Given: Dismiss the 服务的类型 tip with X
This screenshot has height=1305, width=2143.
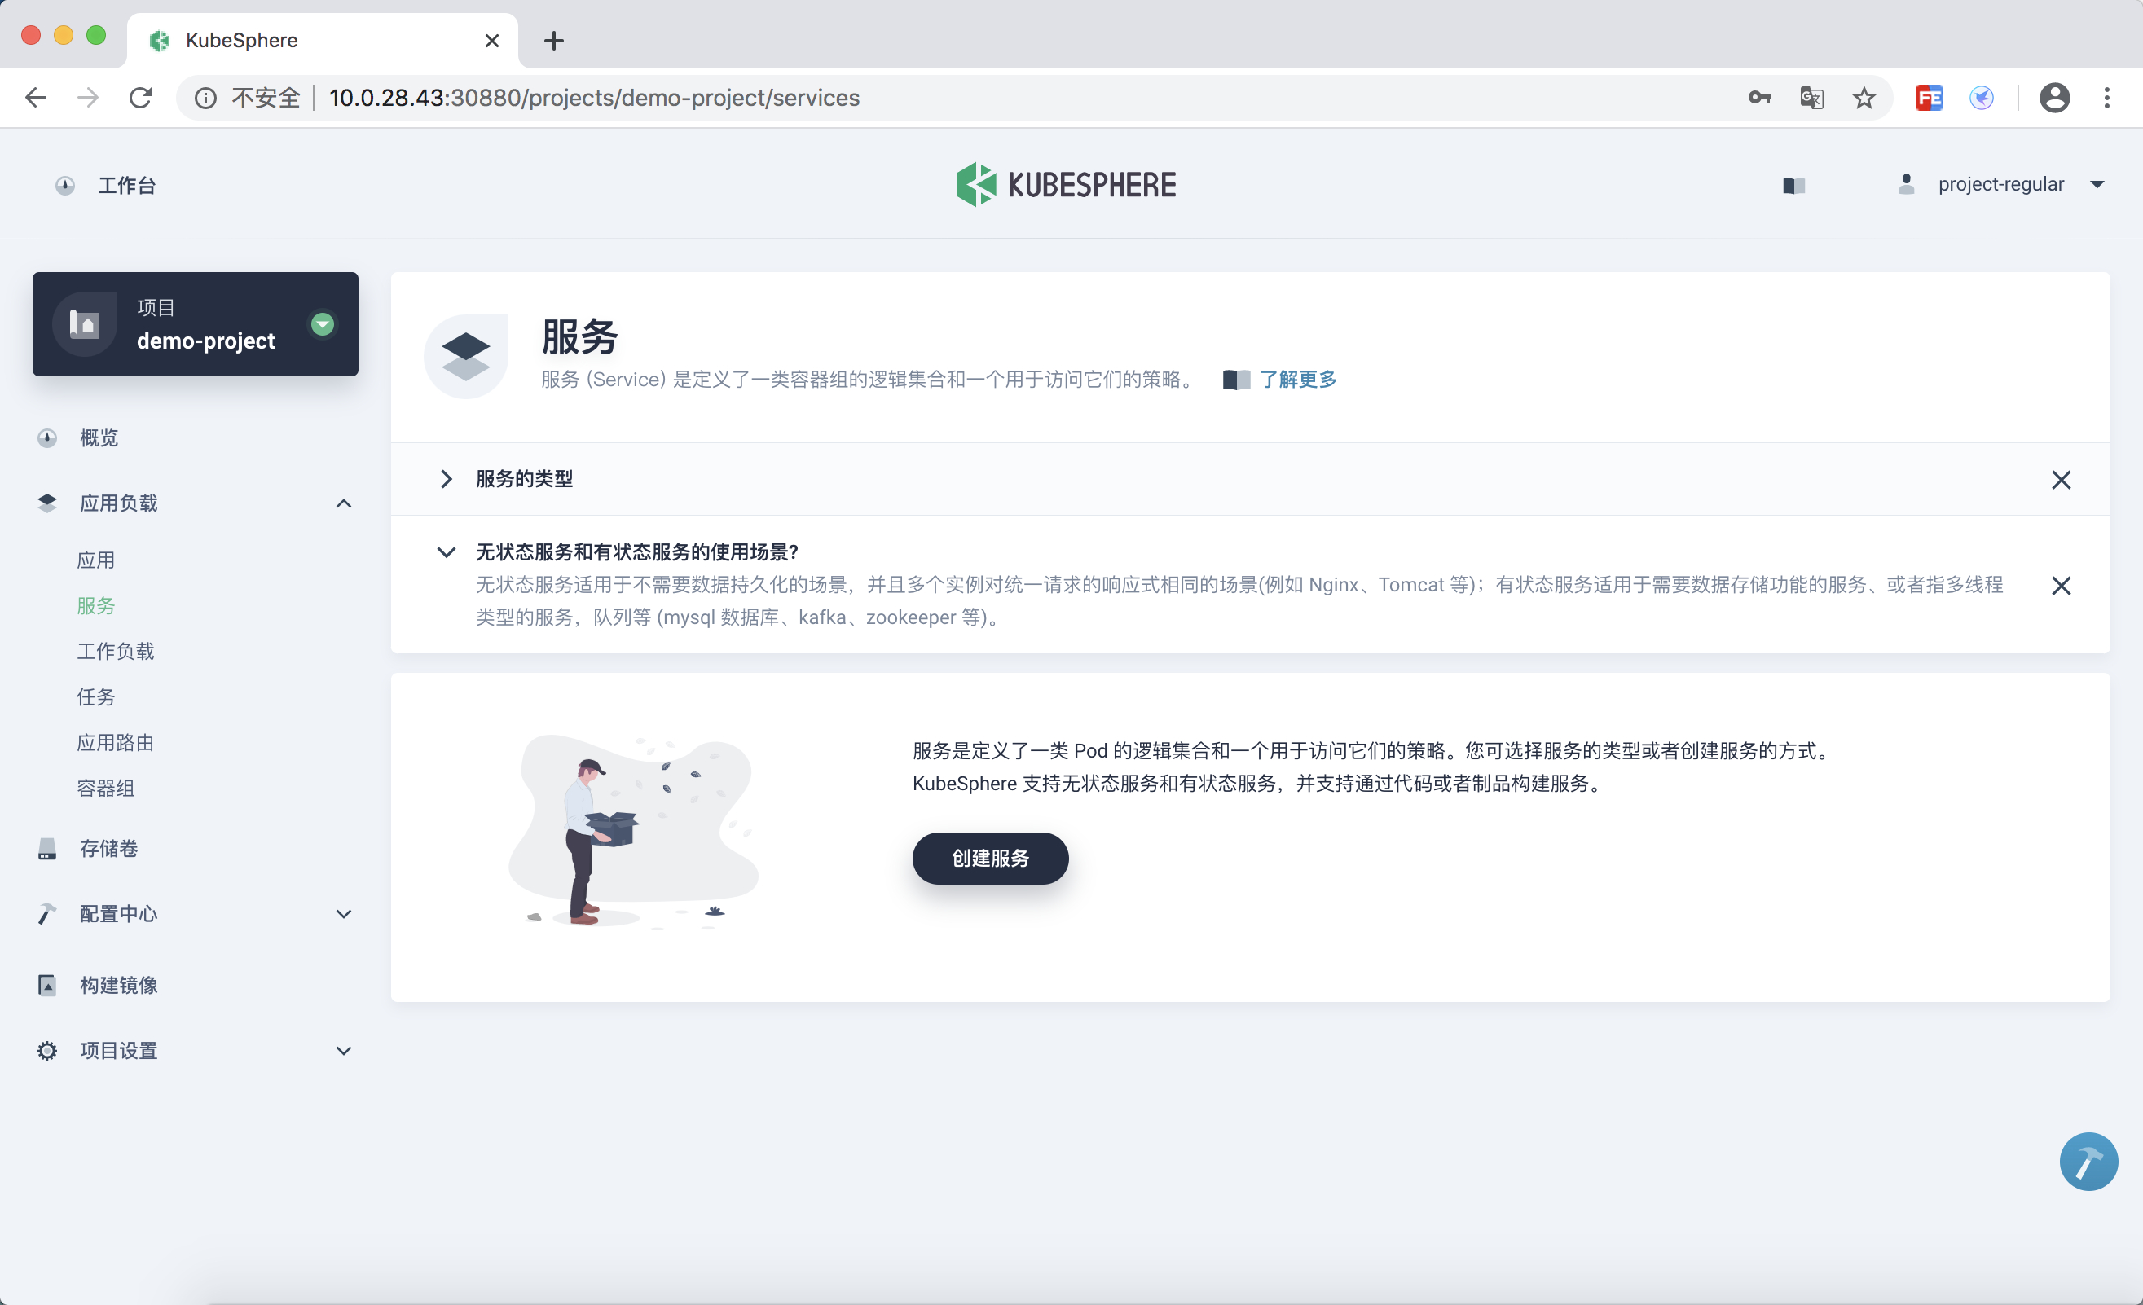Looking at the screenshot, I should (2061, 480).
